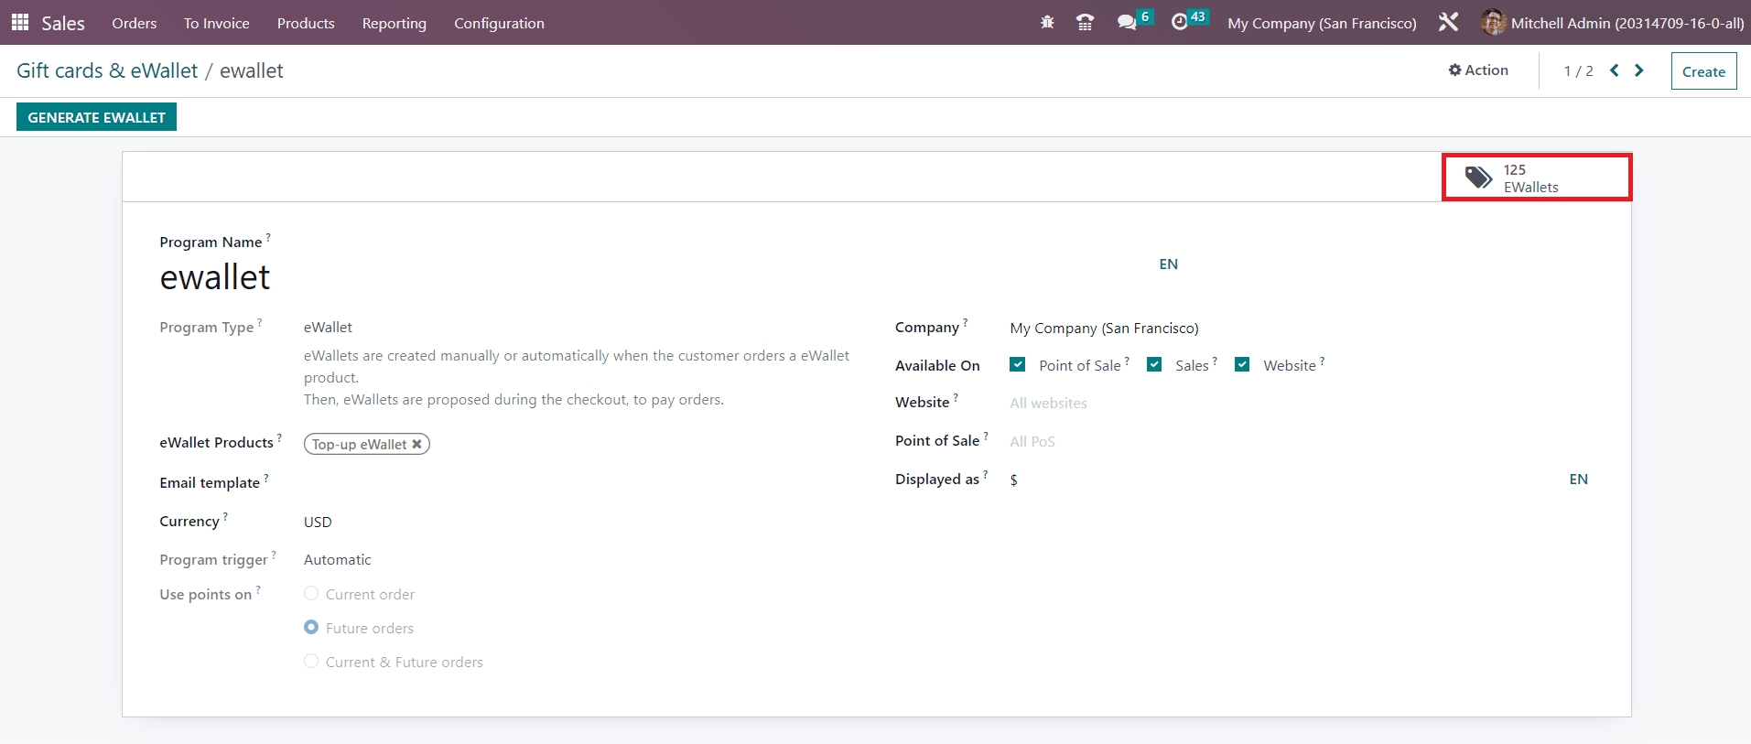Screen dimensions: 1751x744
Task: Remove the Top-up eWallet tag
Action: point(416,444)
